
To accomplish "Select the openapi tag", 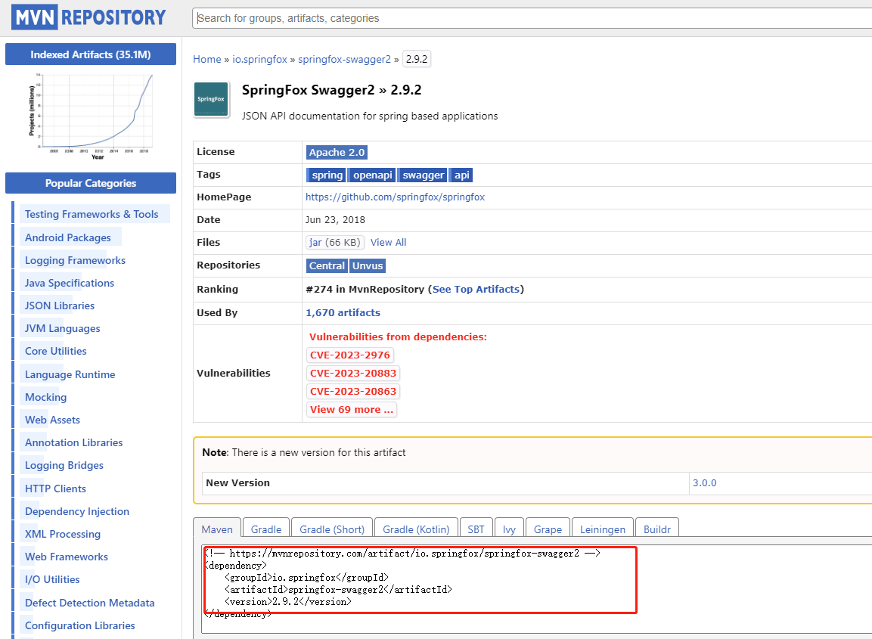I will click(x=372, y=175).
